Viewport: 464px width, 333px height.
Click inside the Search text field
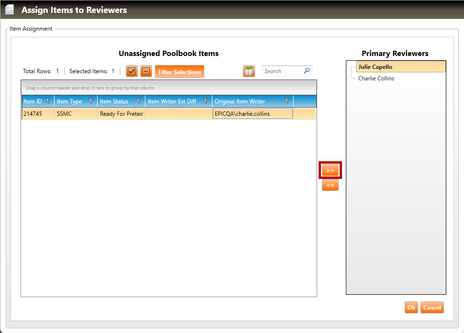tap(282, 71)
